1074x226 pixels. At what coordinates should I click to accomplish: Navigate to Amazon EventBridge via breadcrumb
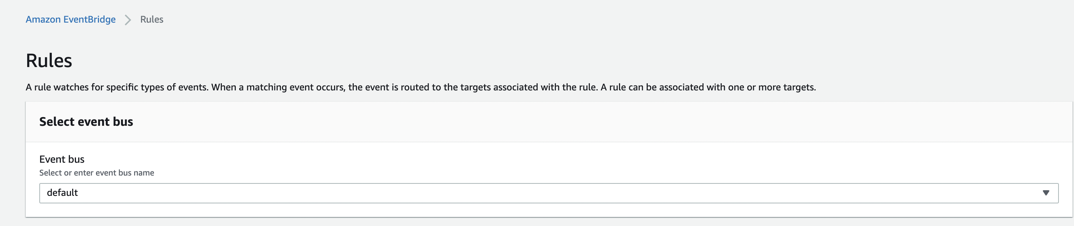pos(70,19)
